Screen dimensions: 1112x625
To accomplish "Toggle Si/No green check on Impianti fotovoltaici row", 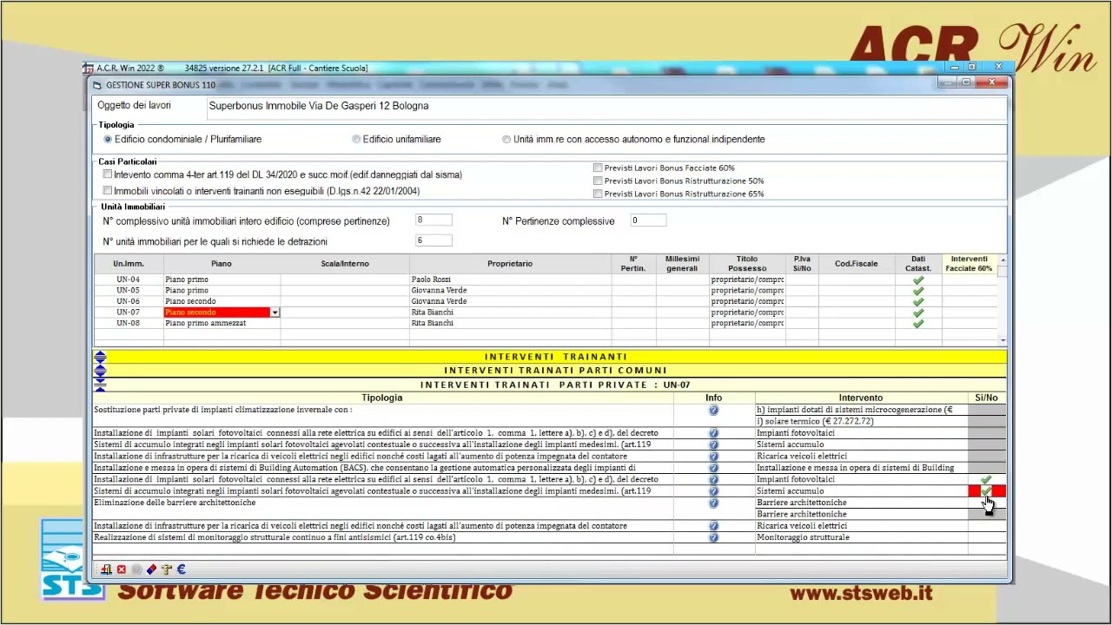I will coord(986,479).
